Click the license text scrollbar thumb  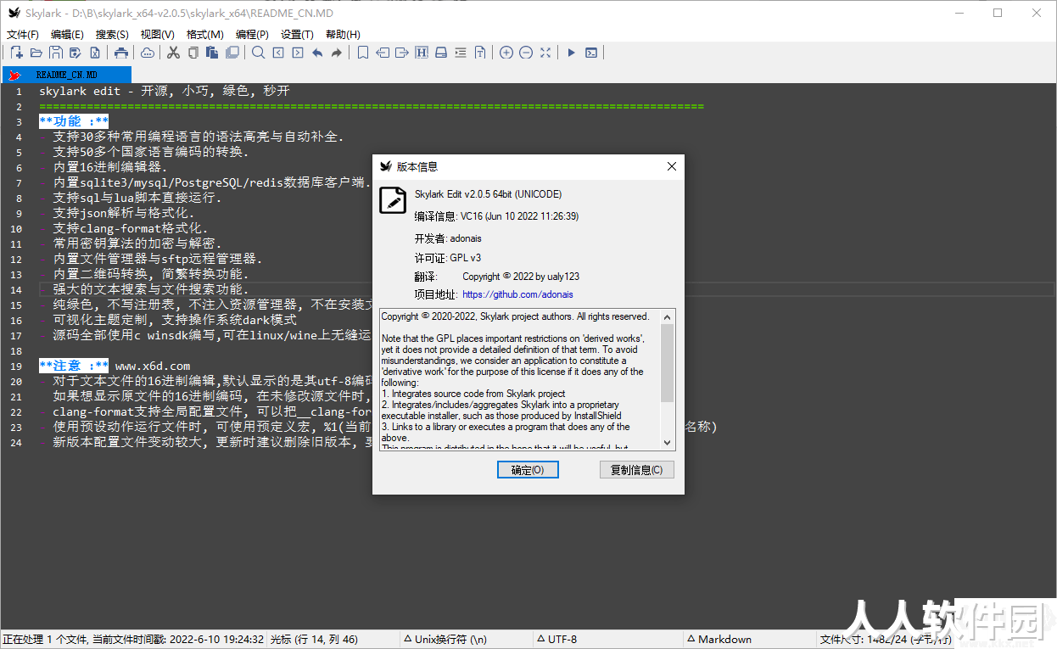667,363
